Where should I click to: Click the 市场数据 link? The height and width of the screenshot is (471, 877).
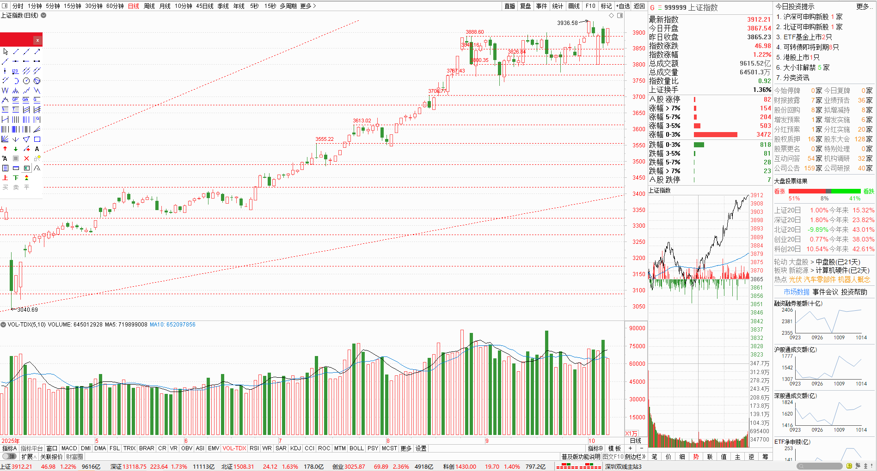(796, 292)
